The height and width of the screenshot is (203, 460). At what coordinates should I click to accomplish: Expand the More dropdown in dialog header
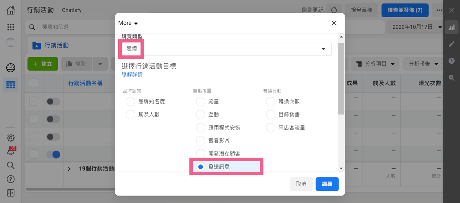tap(128, 23)
